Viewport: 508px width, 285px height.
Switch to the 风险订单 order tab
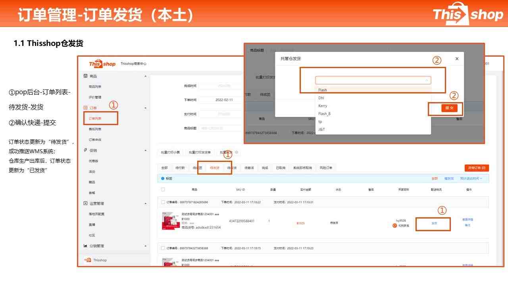pyautogui.click(x=326, y=168)
